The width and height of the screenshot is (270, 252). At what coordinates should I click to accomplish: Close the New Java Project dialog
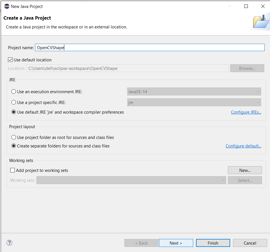pos(263,6)
